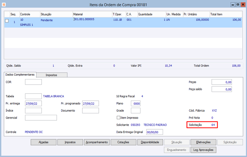Open Acompanhamento for this order
This screenshot has height=157, width=247.
(97, 142)
